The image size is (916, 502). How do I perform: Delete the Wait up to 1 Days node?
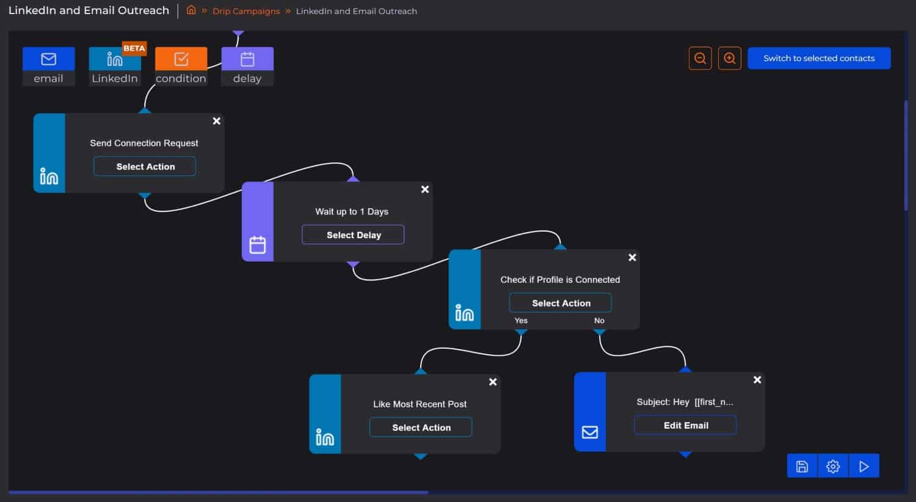tap(425, 190)
